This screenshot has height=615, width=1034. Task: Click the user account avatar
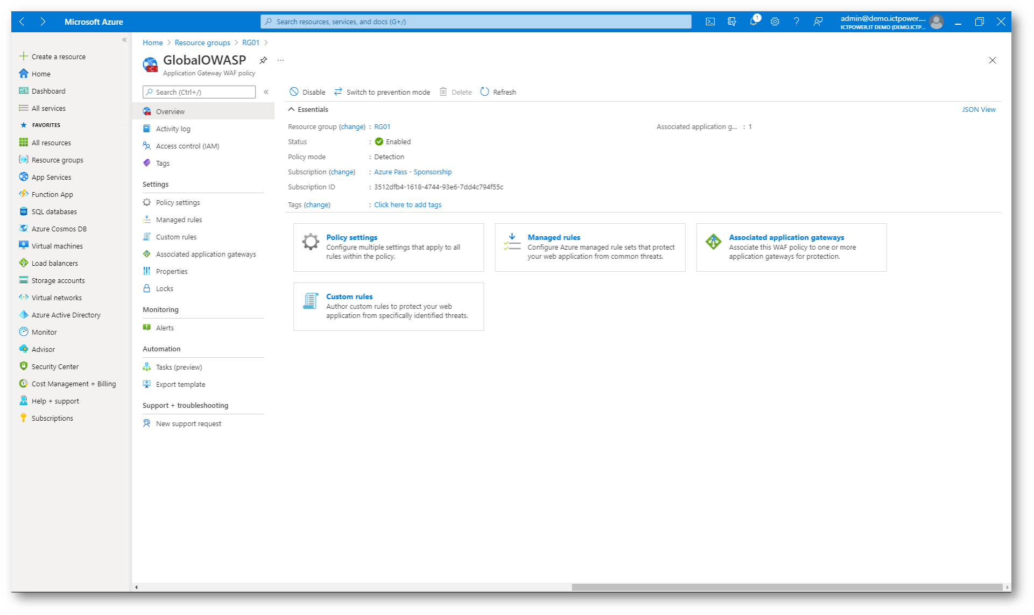coord(937,22)
